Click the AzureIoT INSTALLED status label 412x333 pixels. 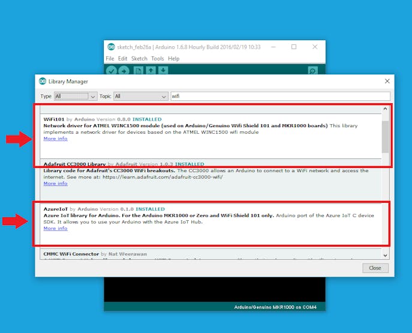coord(150,209)
